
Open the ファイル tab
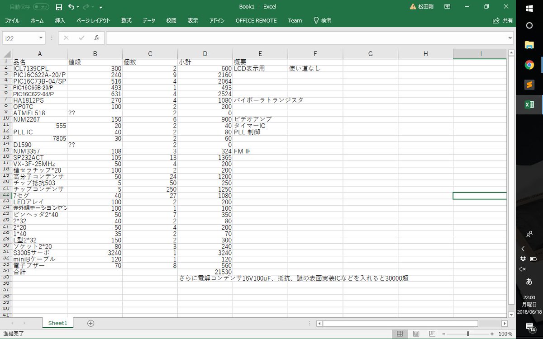(x=12, y=20)
